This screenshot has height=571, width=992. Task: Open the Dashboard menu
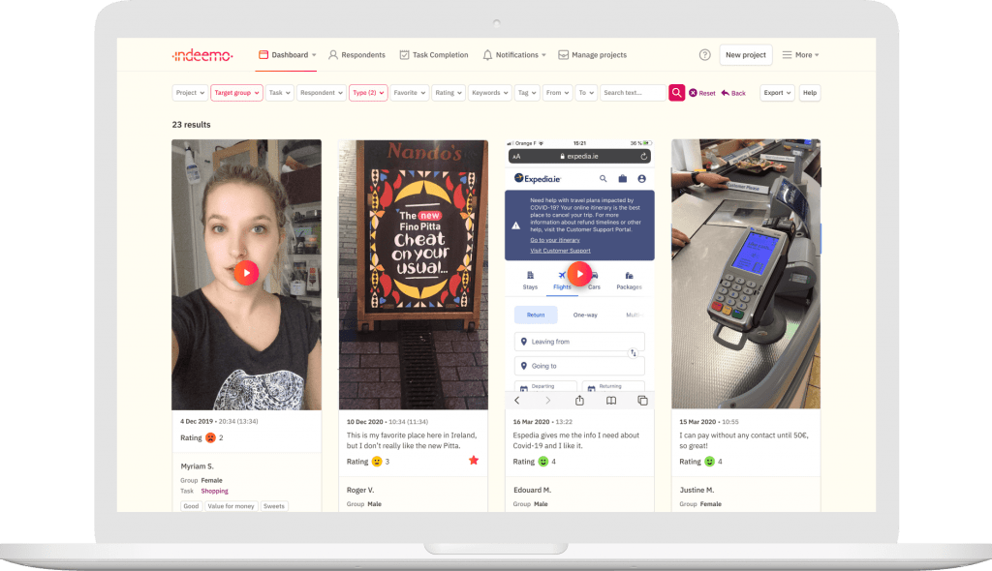[287, 55]
